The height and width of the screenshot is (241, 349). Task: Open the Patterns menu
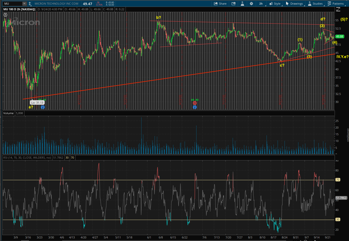[x=336, y=4]
